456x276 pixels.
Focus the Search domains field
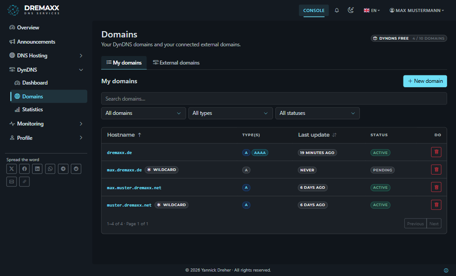point(274,98)
